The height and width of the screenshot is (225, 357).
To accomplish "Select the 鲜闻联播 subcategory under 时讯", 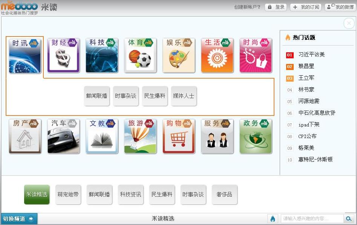I will coord(97,96).
